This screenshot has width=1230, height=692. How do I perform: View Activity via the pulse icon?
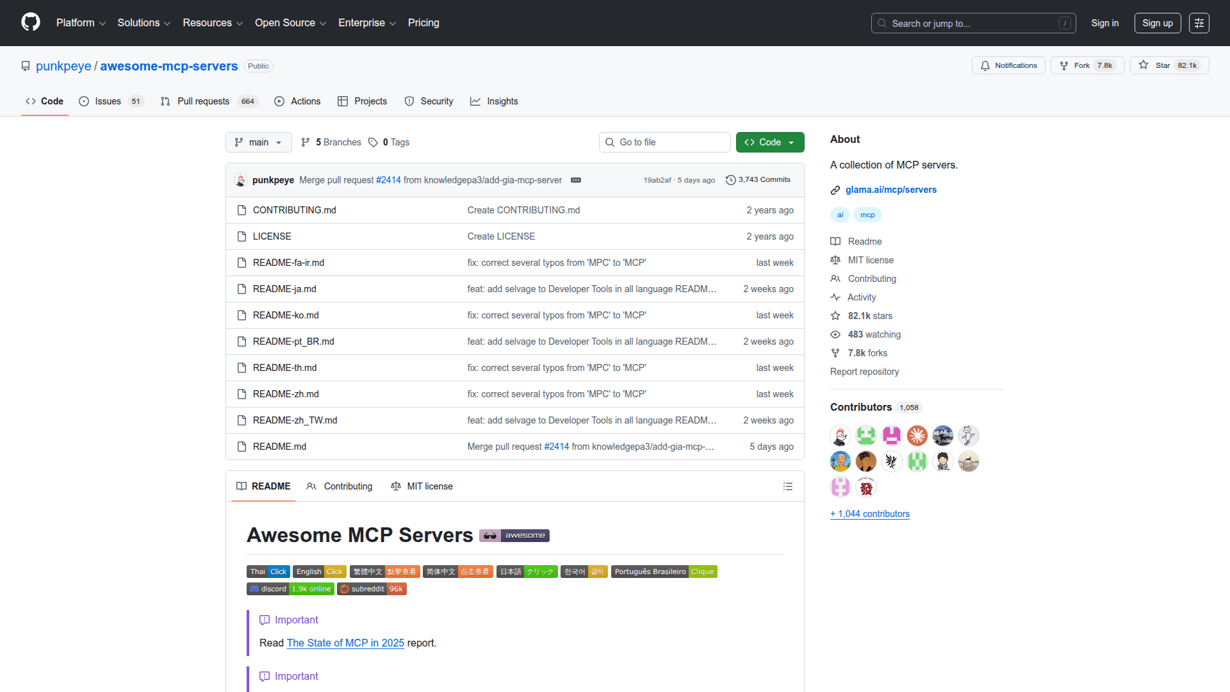(835, 297)
